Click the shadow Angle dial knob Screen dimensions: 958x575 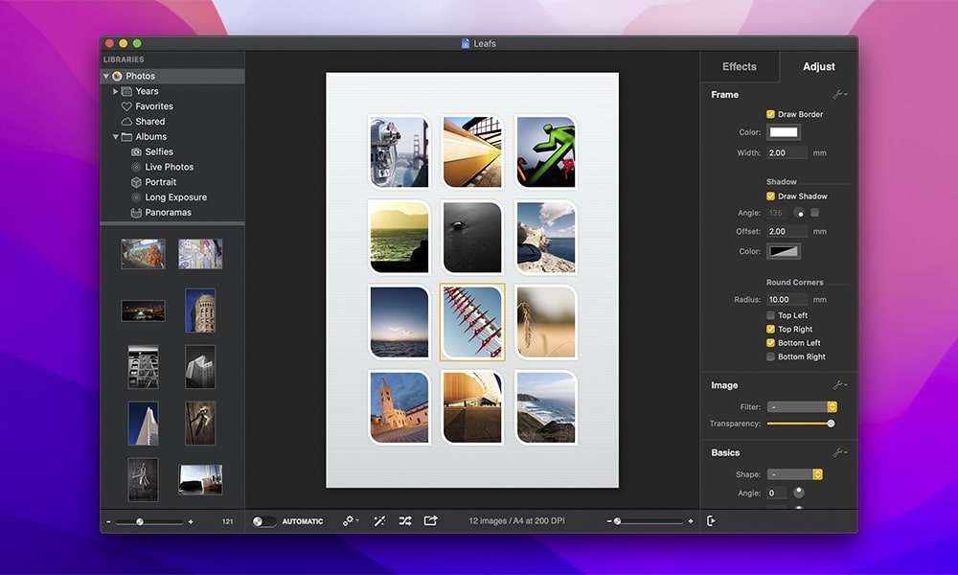(798, 213)
